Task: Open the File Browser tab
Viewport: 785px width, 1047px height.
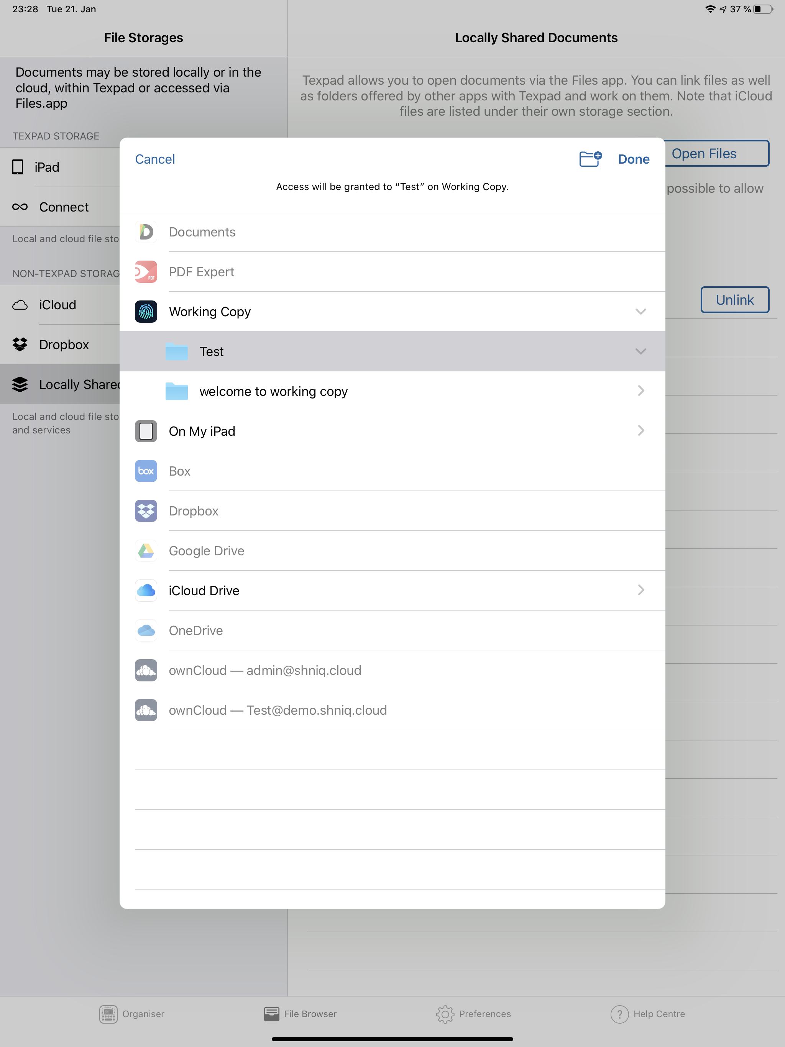Action: (300, 1014)
